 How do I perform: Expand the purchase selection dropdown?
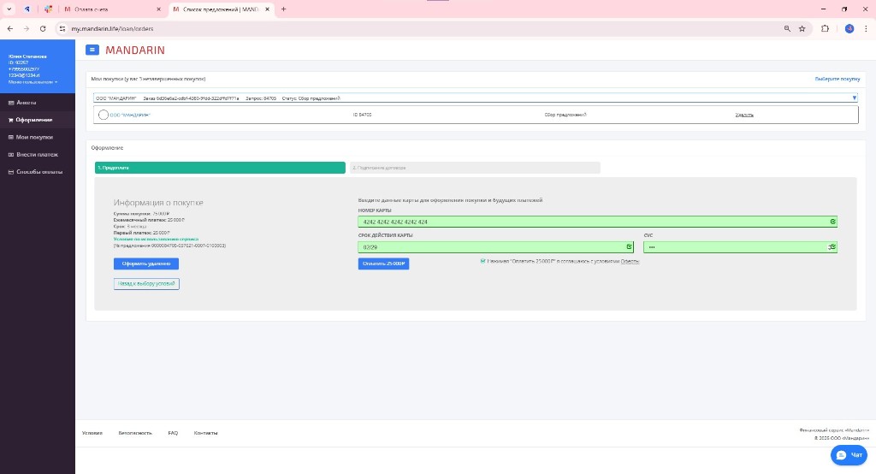854,98
